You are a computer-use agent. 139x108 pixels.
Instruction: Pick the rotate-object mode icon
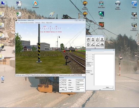[x=97, y=40]
